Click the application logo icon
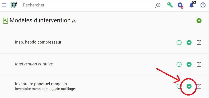Viewport: 209px width, 98px height. click(x=14, y=5)
